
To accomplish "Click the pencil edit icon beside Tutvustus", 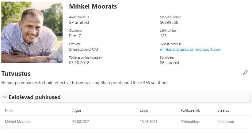I will click(245, 72).
